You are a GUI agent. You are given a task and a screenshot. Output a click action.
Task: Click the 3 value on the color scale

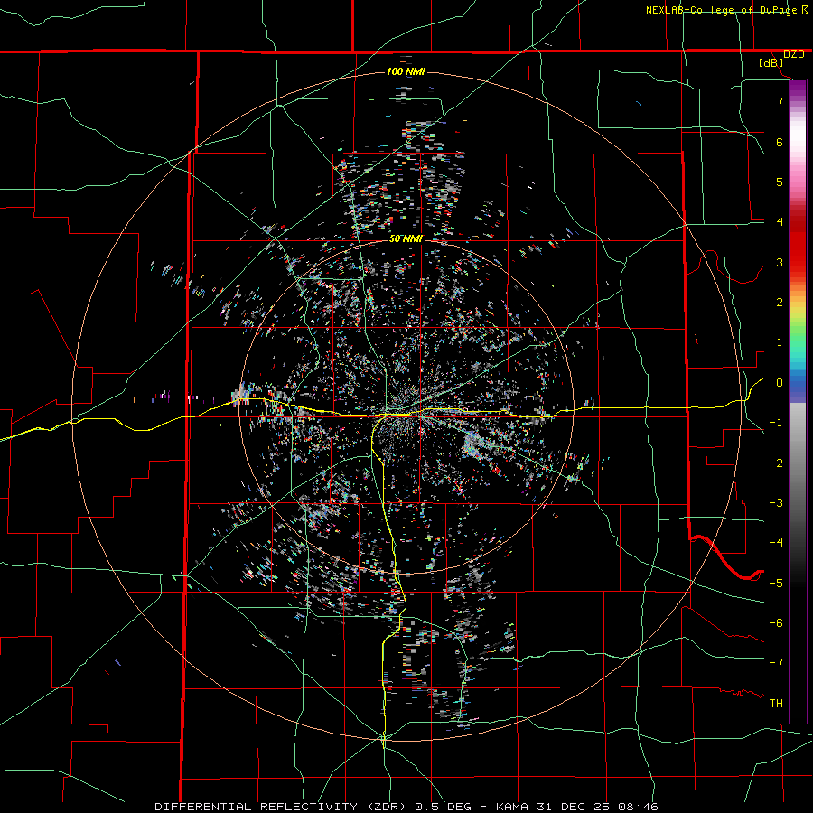[780, 262]
